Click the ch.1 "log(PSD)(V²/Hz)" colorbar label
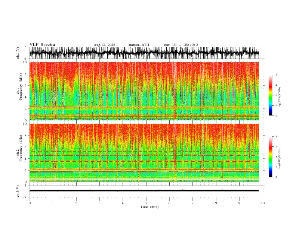 click(280, 97)
